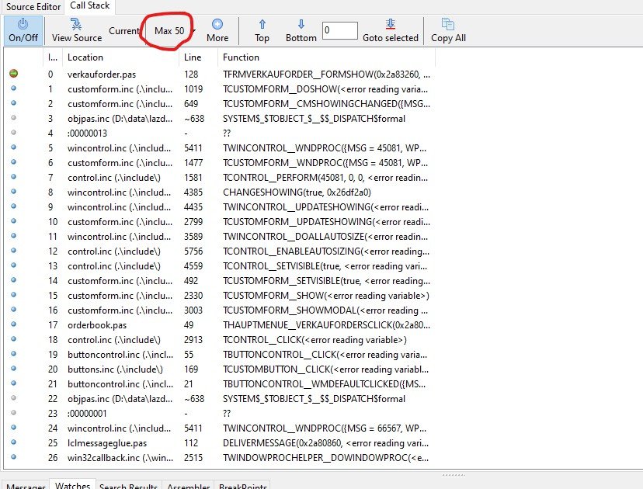The height and width of the screenshot is (489, 643).
Task: Open the Watches tab
Action: pos(71,485)
